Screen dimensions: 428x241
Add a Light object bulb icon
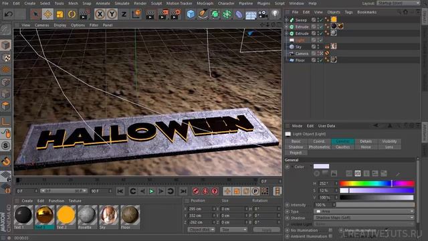[x=275, y=13]
